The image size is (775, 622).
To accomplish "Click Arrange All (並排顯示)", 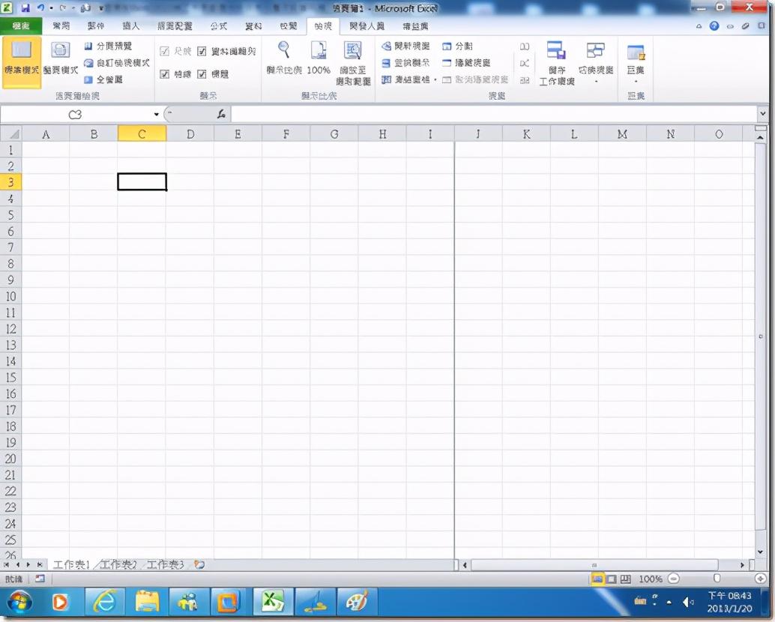I will (x=405, y=63).
